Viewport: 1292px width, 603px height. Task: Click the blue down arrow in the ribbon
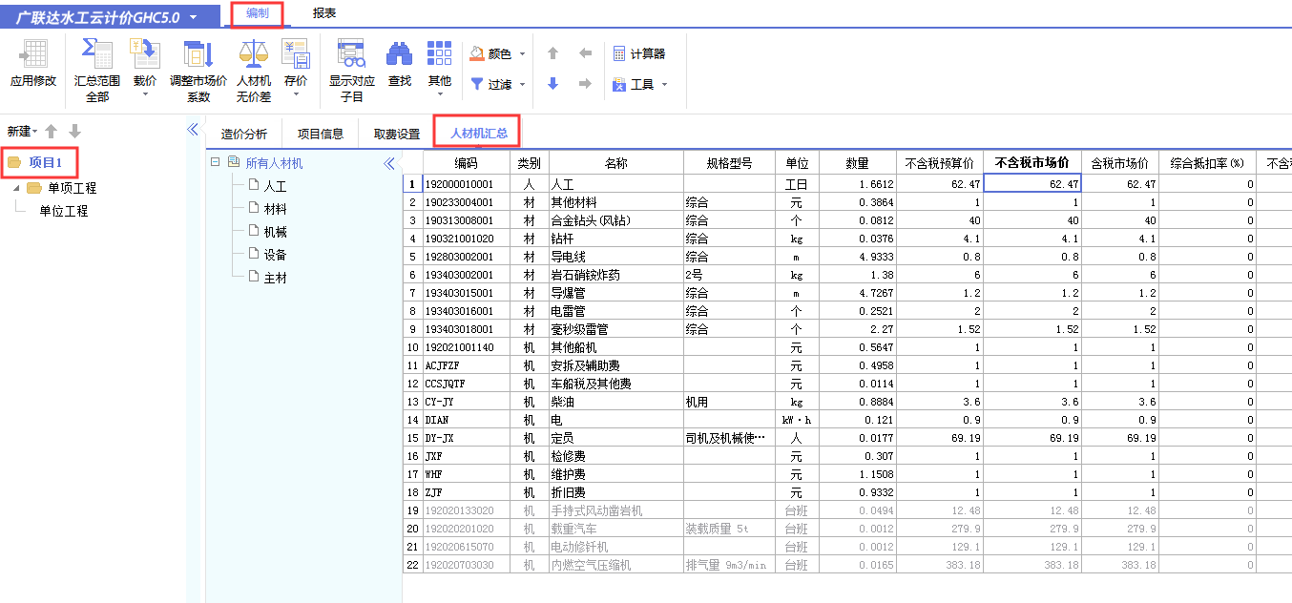[x=552, y=85]
